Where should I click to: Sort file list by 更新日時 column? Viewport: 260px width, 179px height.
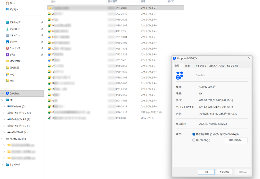tap(112, 2)
